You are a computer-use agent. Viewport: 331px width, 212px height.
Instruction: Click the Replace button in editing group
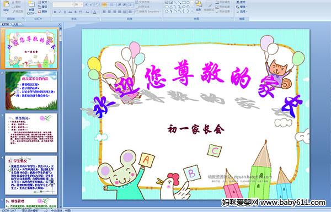[241, 7]
